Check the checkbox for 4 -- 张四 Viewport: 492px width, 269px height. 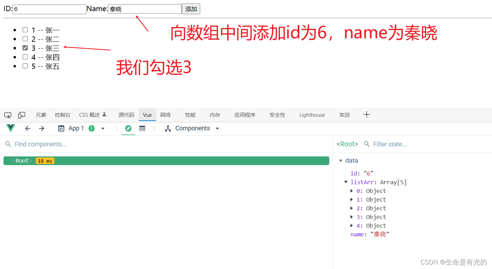(25, 57)
